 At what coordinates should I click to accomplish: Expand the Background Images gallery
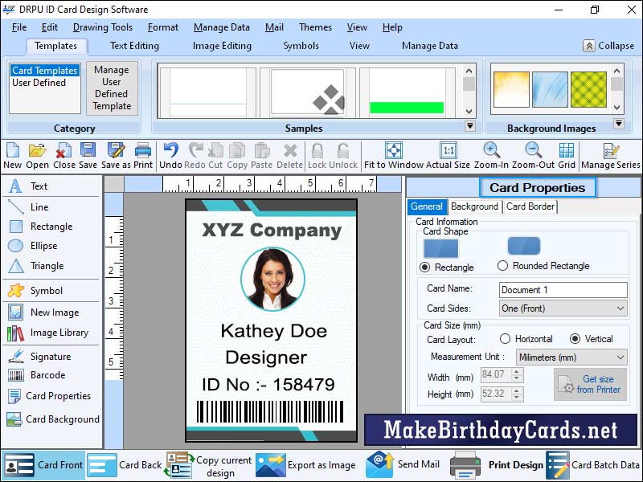click(619, 122)
